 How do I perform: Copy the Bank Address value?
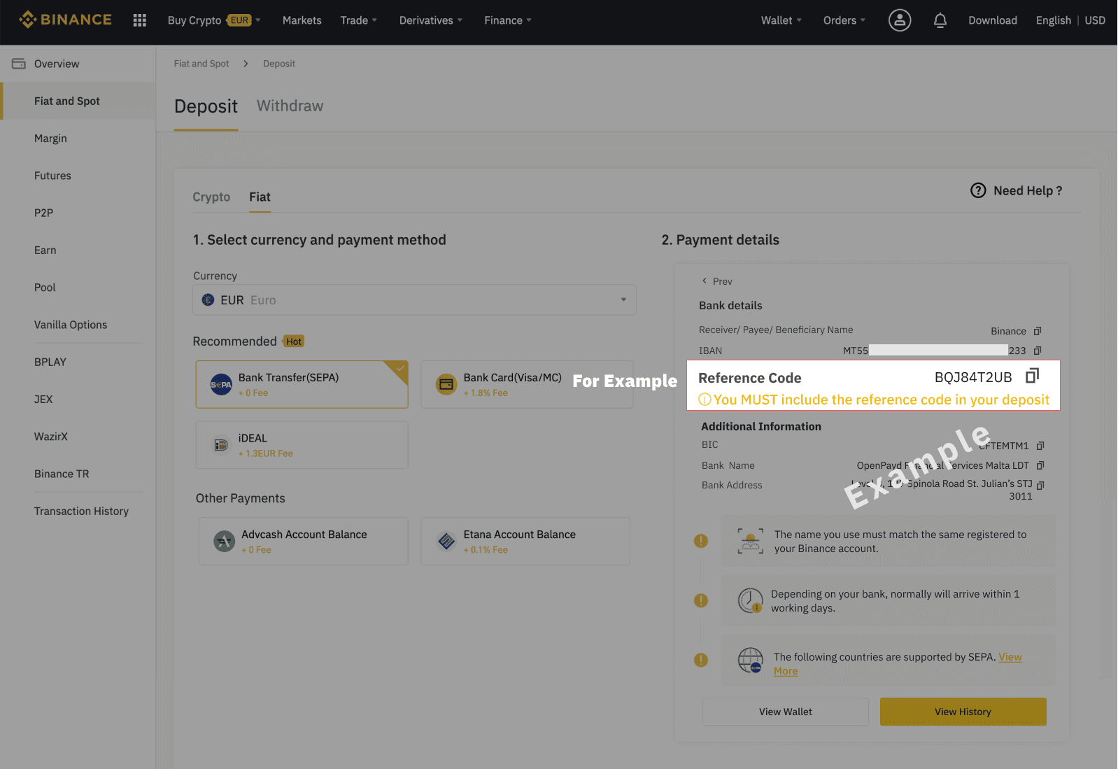(x=1040, y=485)
